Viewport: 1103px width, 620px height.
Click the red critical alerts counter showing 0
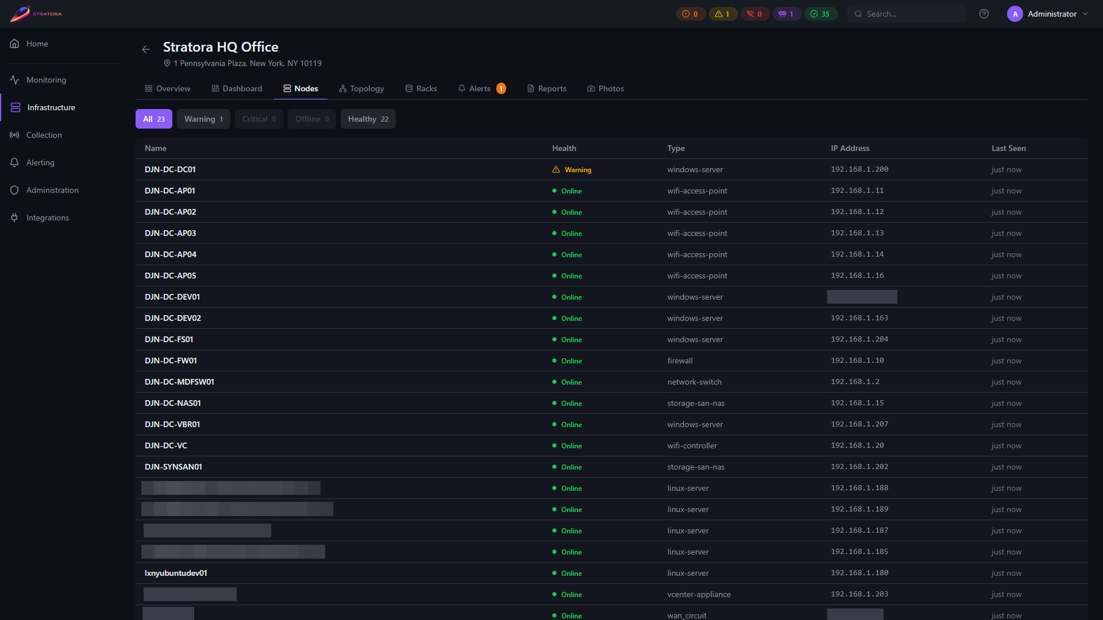click(x=691, y=14)
